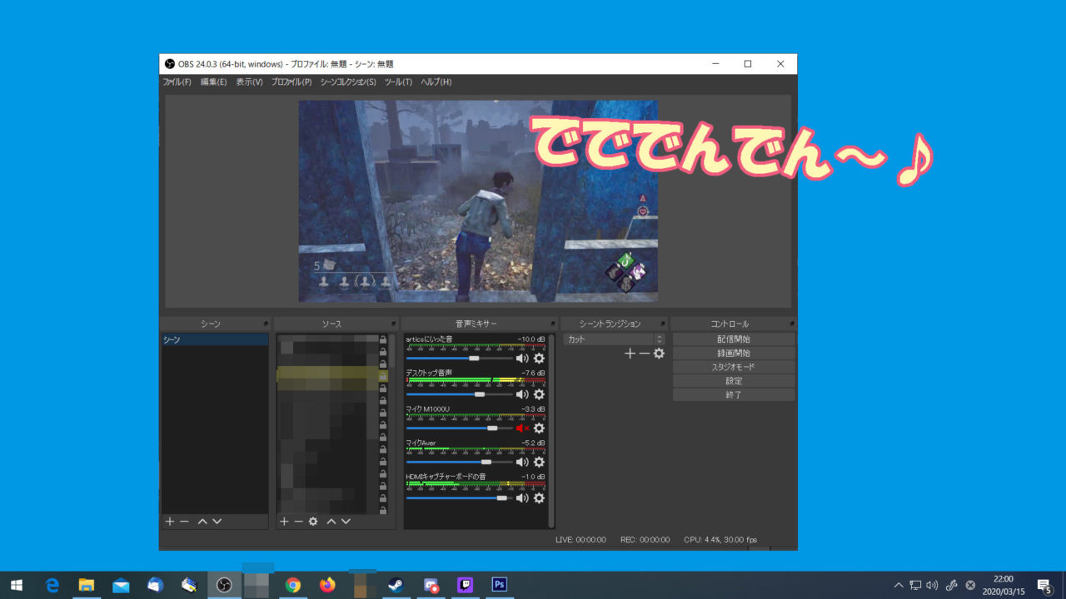Viewport: 1066px width, 599px height.
Task: Open Twitch app from the taskbar
Action: (x=466, y=585)
